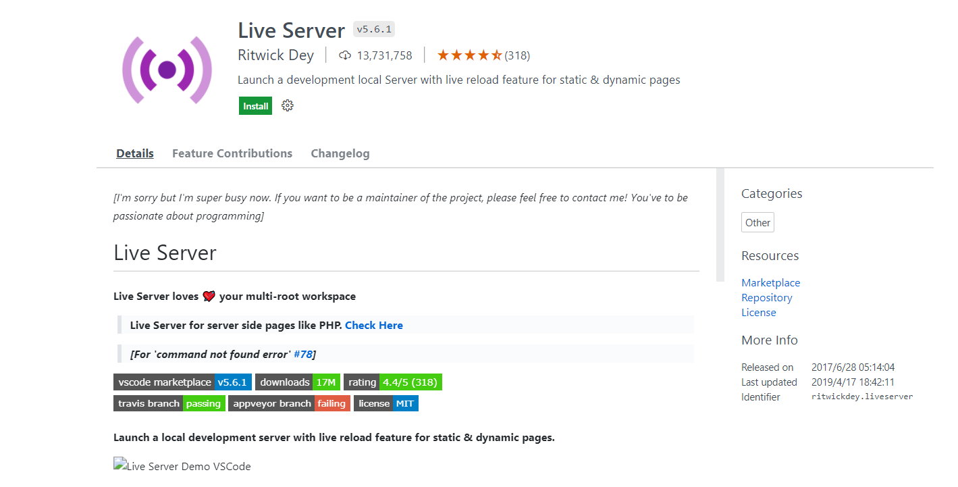Open the Repository resource link
This screenshot has height=487, width=958.
click(767, 298)
